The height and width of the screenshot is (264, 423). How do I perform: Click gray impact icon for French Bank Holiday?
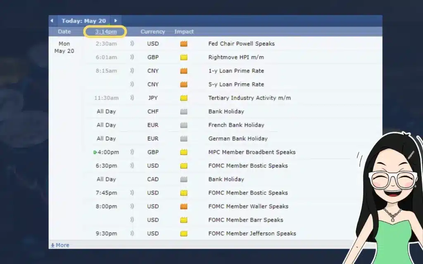(x=184, y=125)
